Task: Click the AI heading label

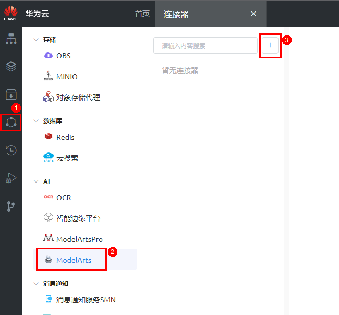Action: [46, 181]
